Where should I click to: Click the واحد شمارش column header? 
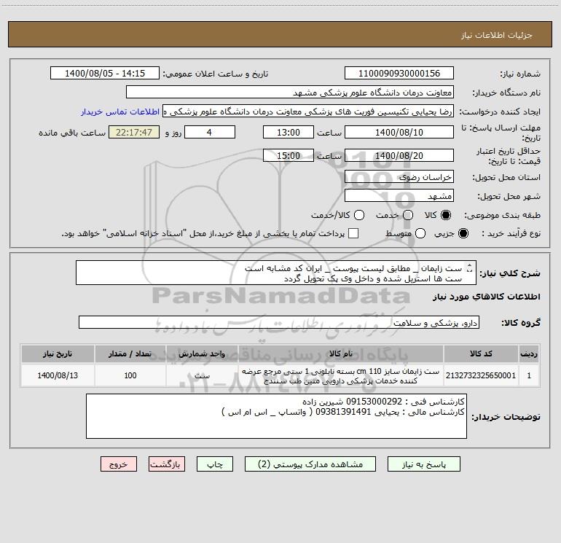tap(202, 353)
